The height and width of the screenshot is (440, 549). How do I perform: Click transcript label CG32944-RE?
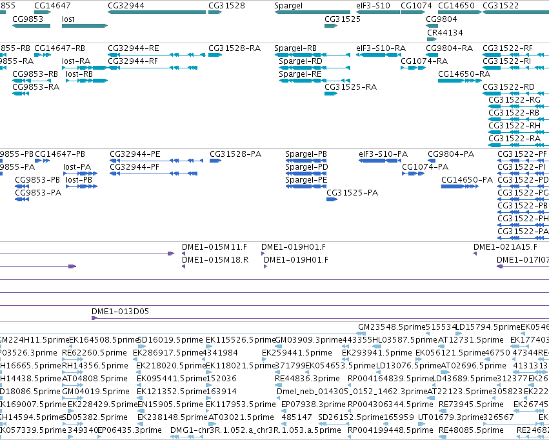134,48
